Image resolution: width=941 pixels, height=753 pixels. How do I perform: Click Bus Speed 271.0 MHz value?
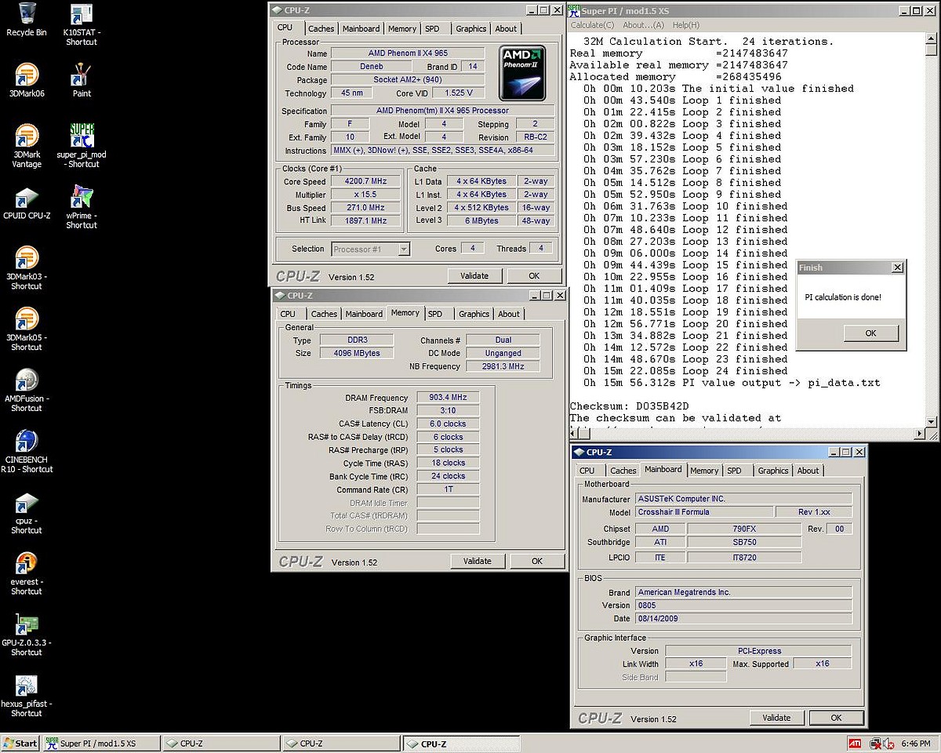[x=365, y=208]
